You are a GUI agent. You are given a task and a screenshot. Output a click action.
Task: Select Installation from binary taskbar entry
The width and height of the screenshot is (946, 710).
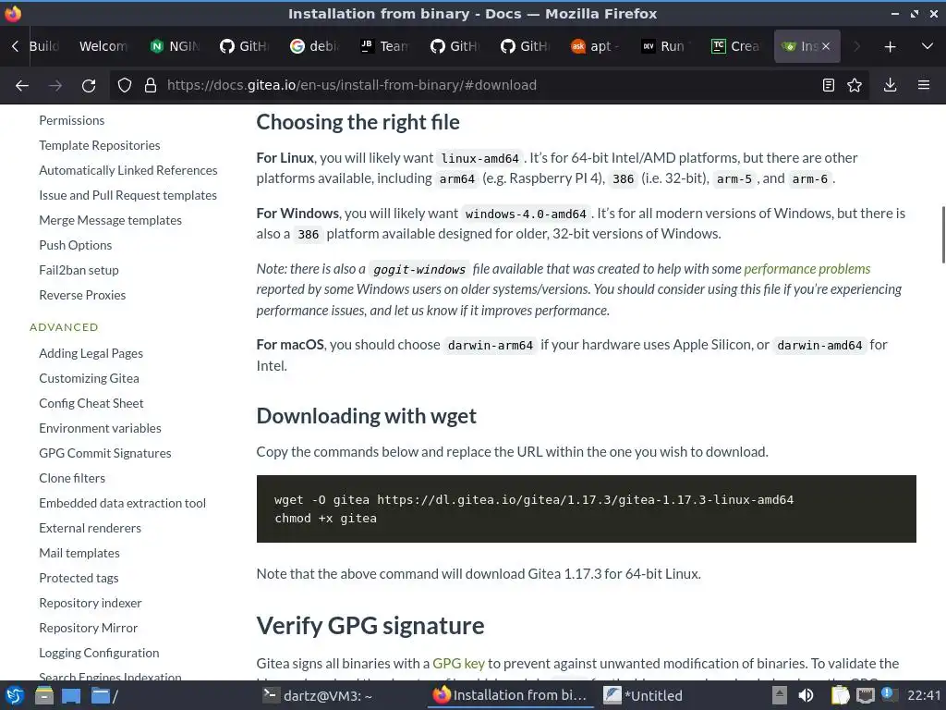(x=510, y=695)
